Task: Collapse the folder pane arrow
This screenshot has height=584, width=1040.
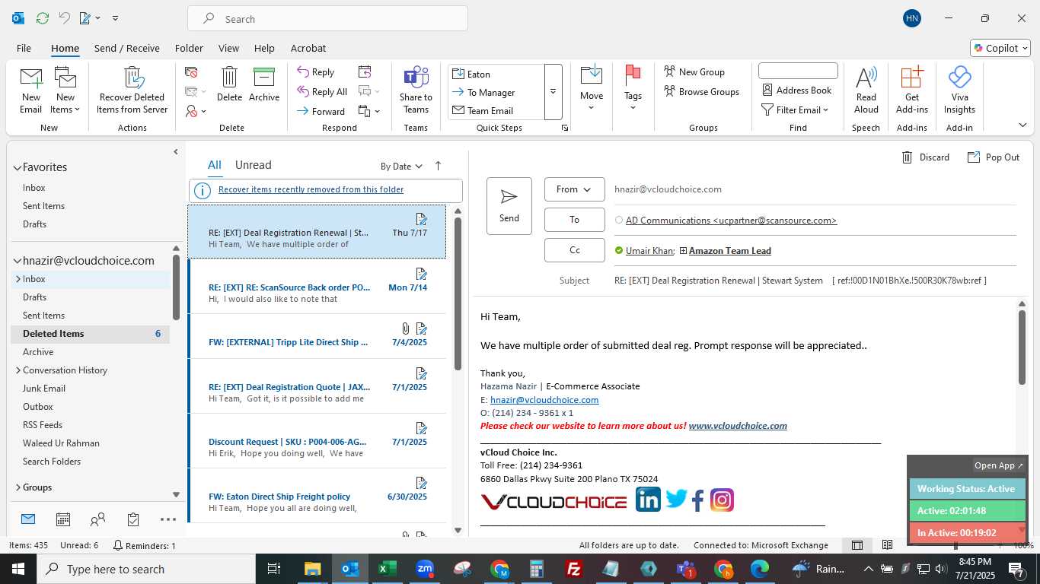Action: pyautogui.click(x=176, y=152)
